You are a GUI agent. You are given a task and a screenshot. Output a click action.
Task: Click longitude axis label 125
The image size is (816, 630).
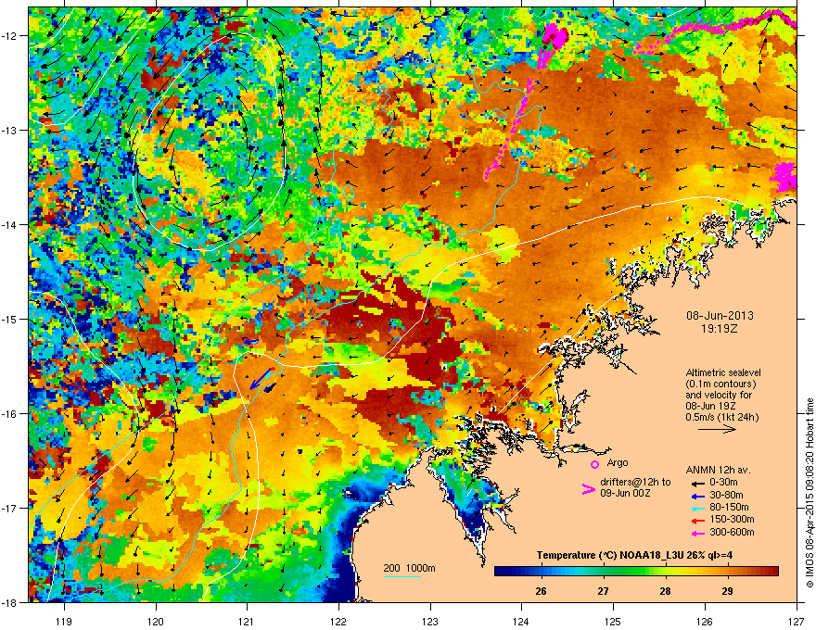pos(613,621)
